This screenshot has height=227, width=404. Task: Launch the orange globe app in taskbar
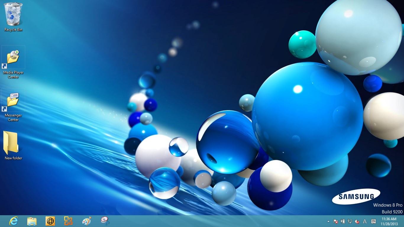tap(50, 221)
